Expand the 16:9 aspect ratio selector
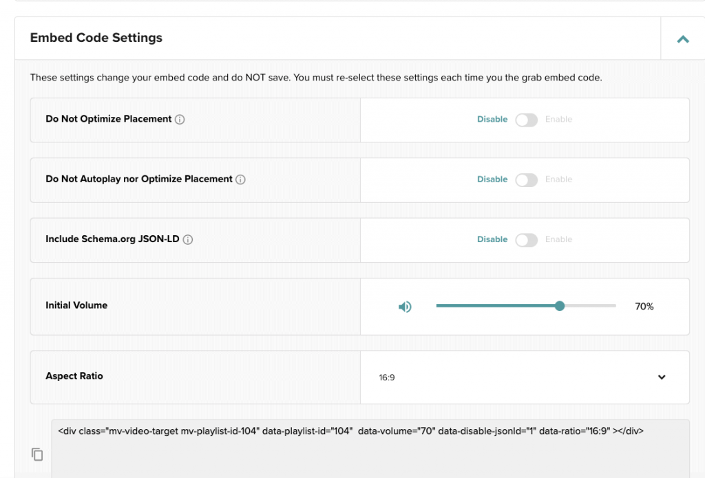705x478 pixels. (661, 377)
